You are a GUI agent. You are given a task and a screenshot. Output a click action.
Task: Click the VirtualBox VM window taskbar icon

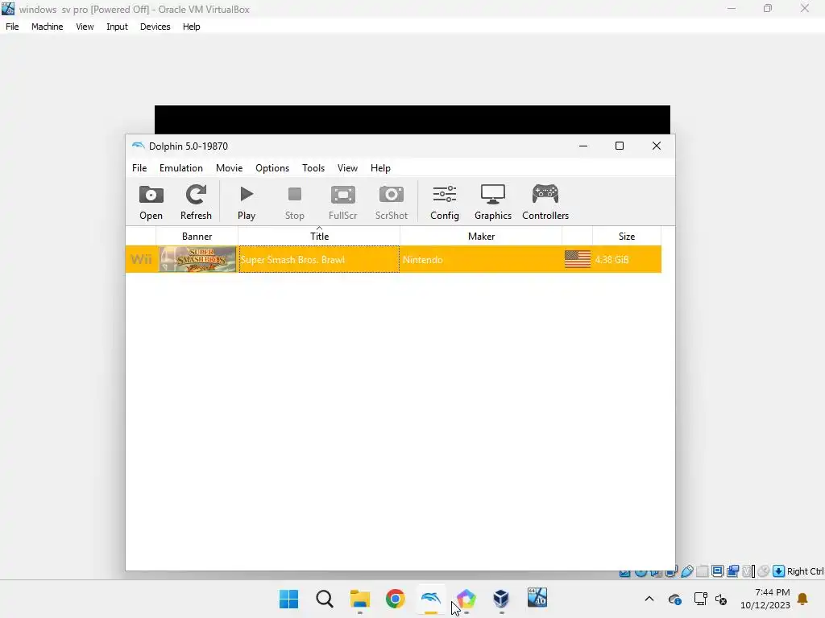click(537, 598)
